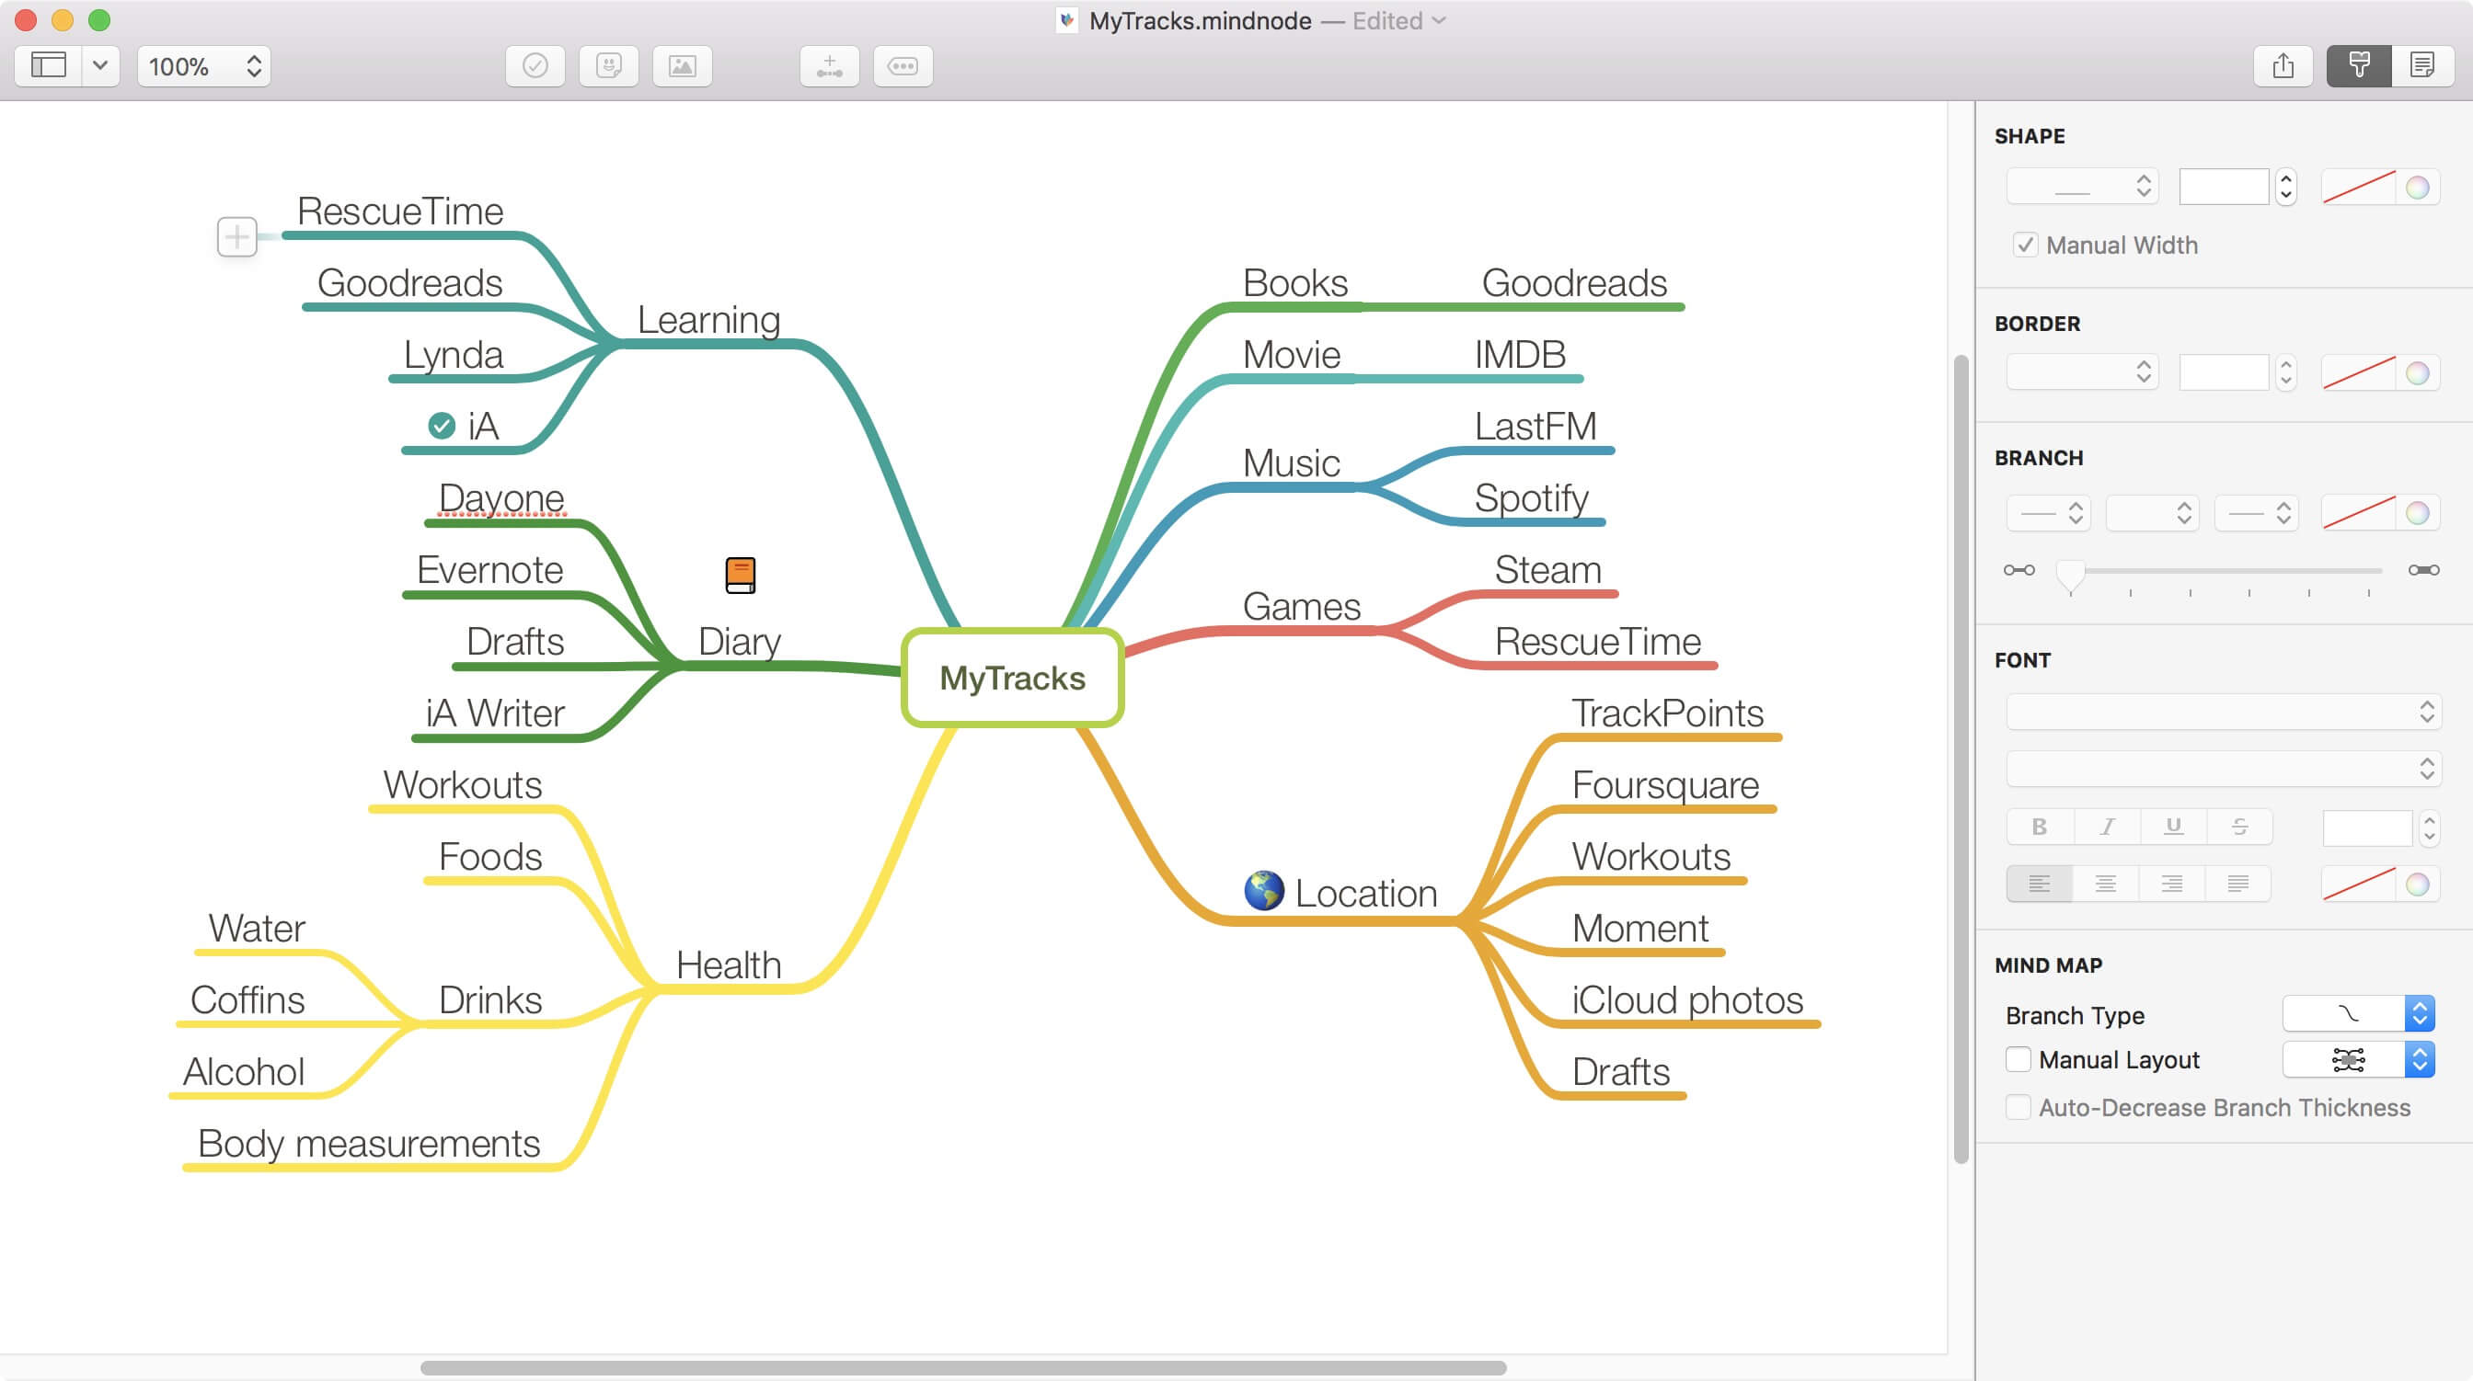Click the Bold font style button
This screenshot has width=2473, height=1381.
[x=2039, y=827]
